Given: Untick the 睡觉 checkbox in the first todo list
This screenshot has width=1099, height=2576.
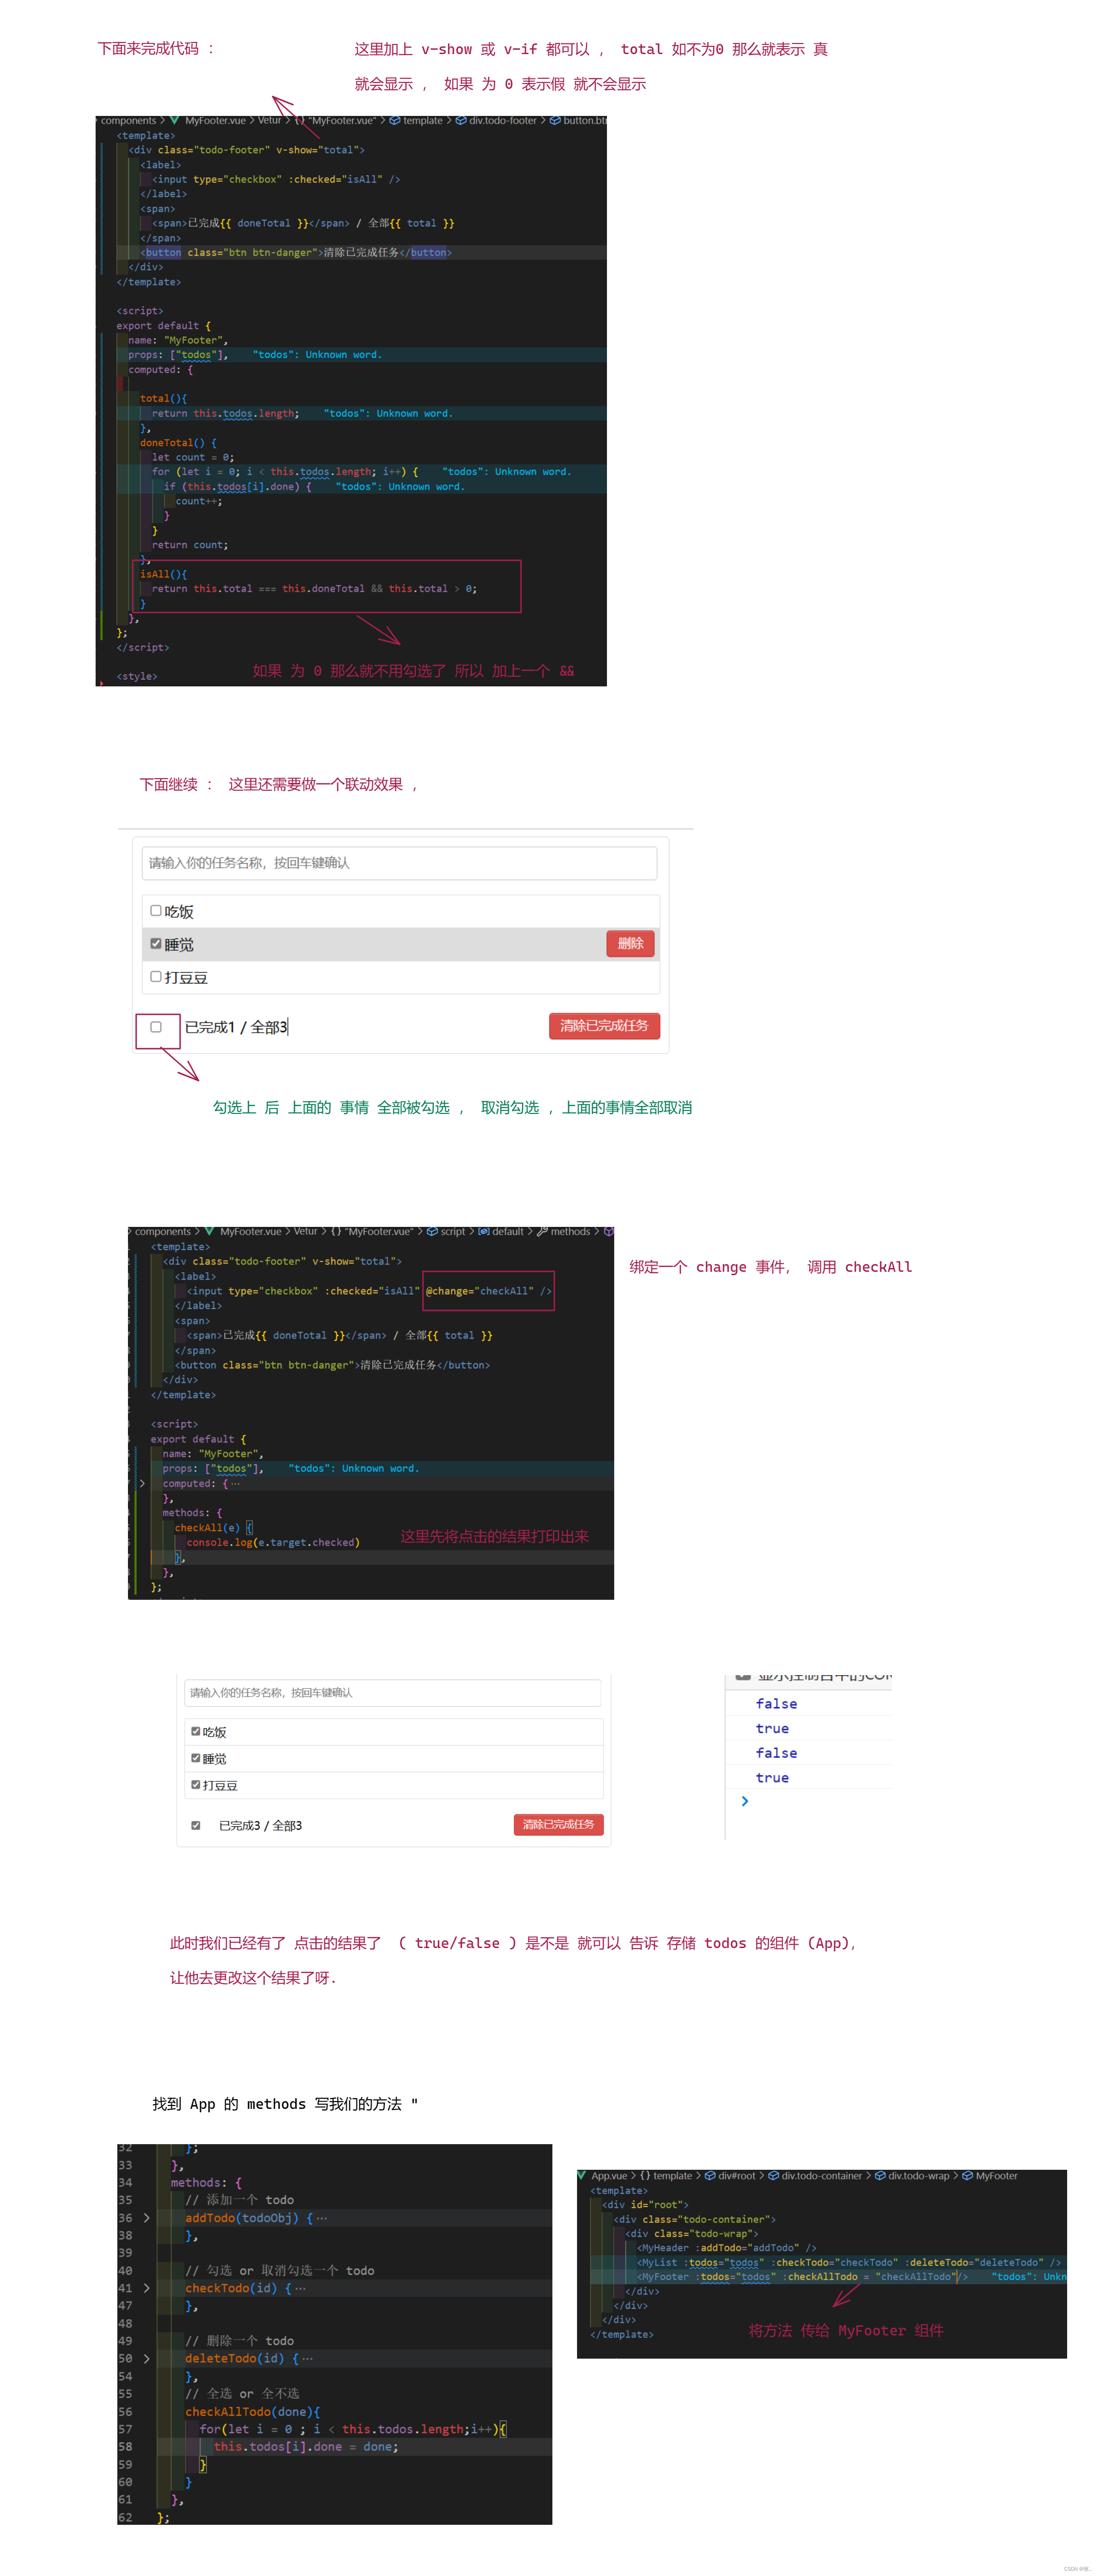Looking at the screenshot, I should [156, 943].
